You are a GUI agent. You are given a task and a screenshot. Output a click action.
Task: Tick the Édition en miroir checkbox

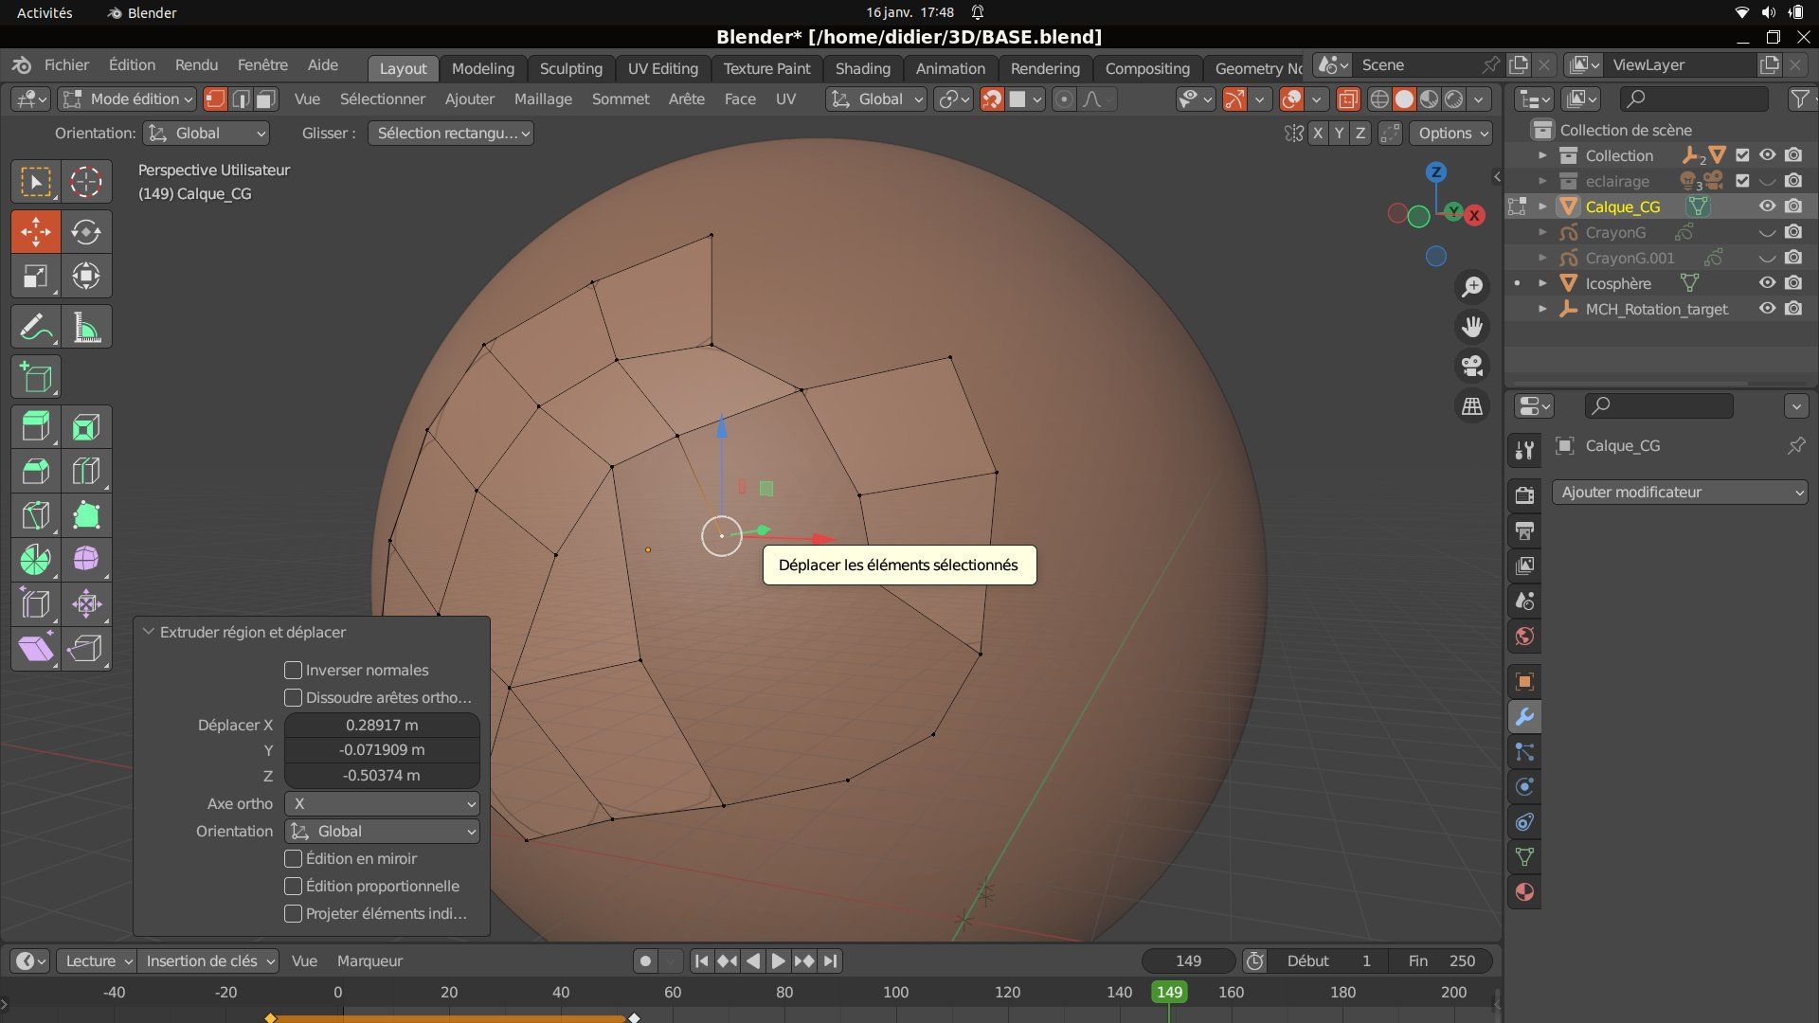(293, 858)
